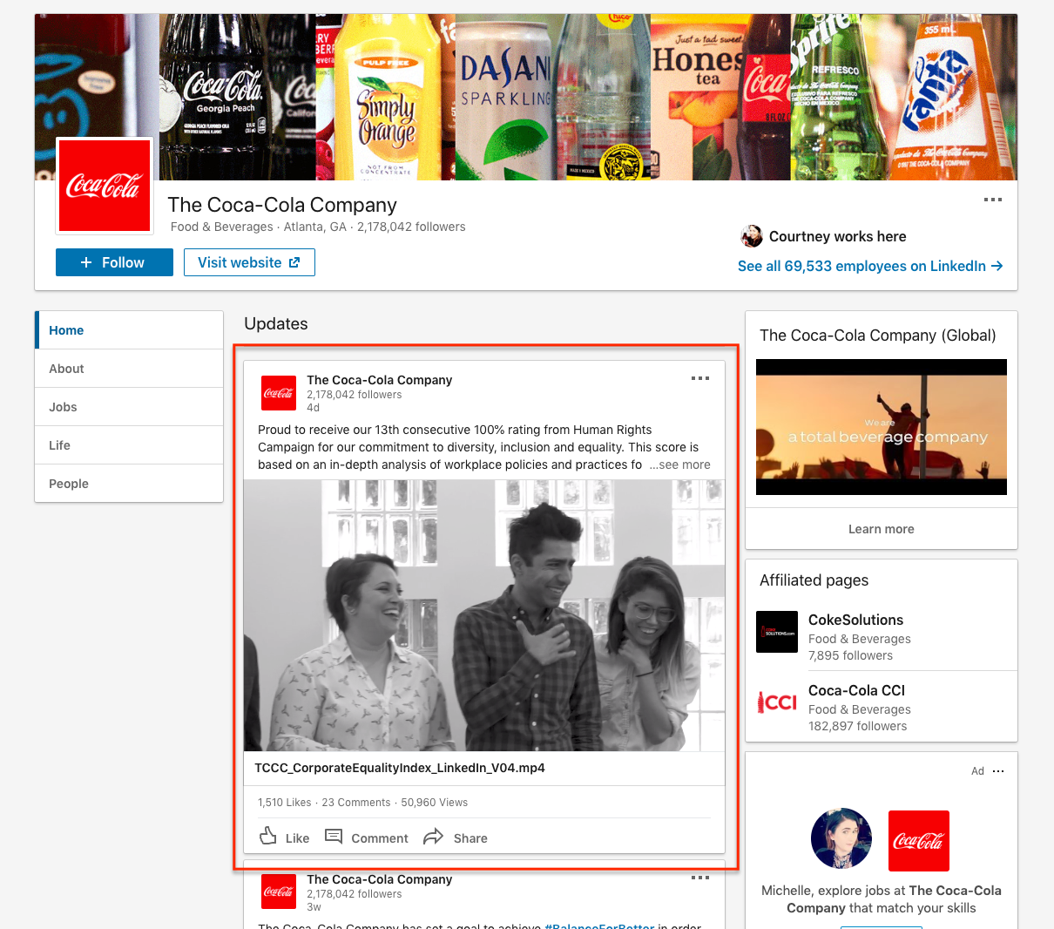See all 69,533 employees on LinkedIn
The height and width of the screenshot is (929, 1054).
pos(870,266)
